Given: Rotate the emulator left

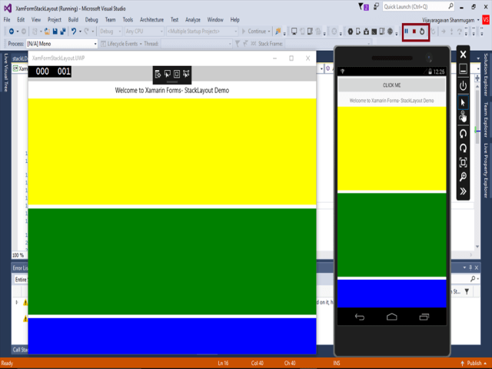Looking at the screenshot, I should coord(463,134).
